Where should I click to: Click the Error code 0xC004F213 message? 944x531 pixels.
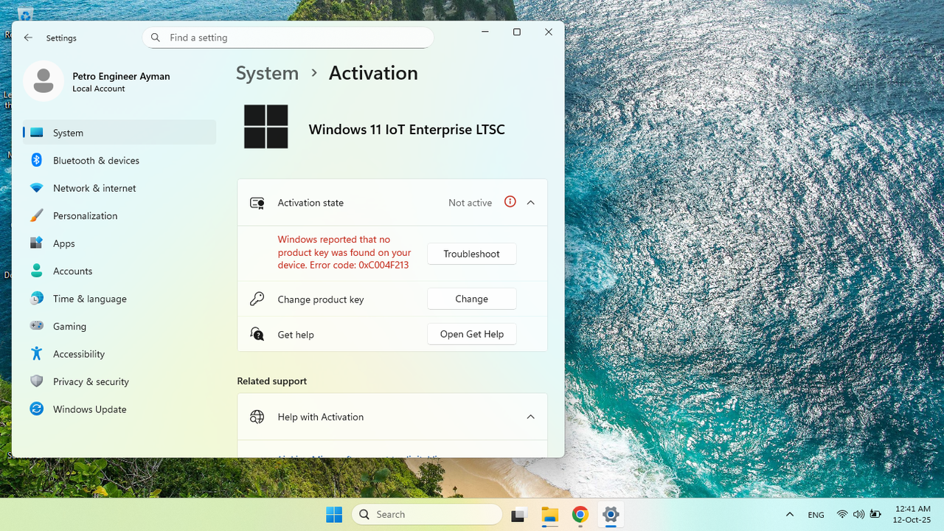click(x=344, y=252)
